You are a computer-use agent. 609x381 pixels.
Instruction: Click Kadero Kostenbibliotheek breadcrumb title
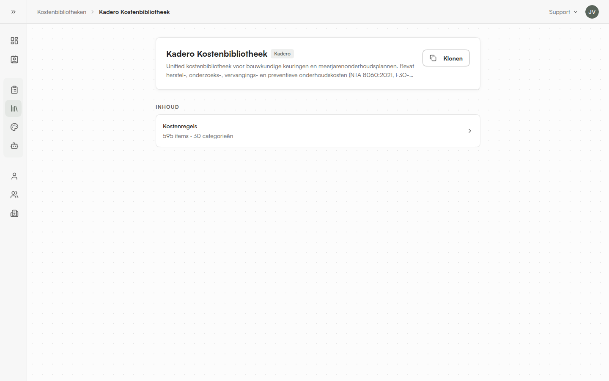click(134, 12)
